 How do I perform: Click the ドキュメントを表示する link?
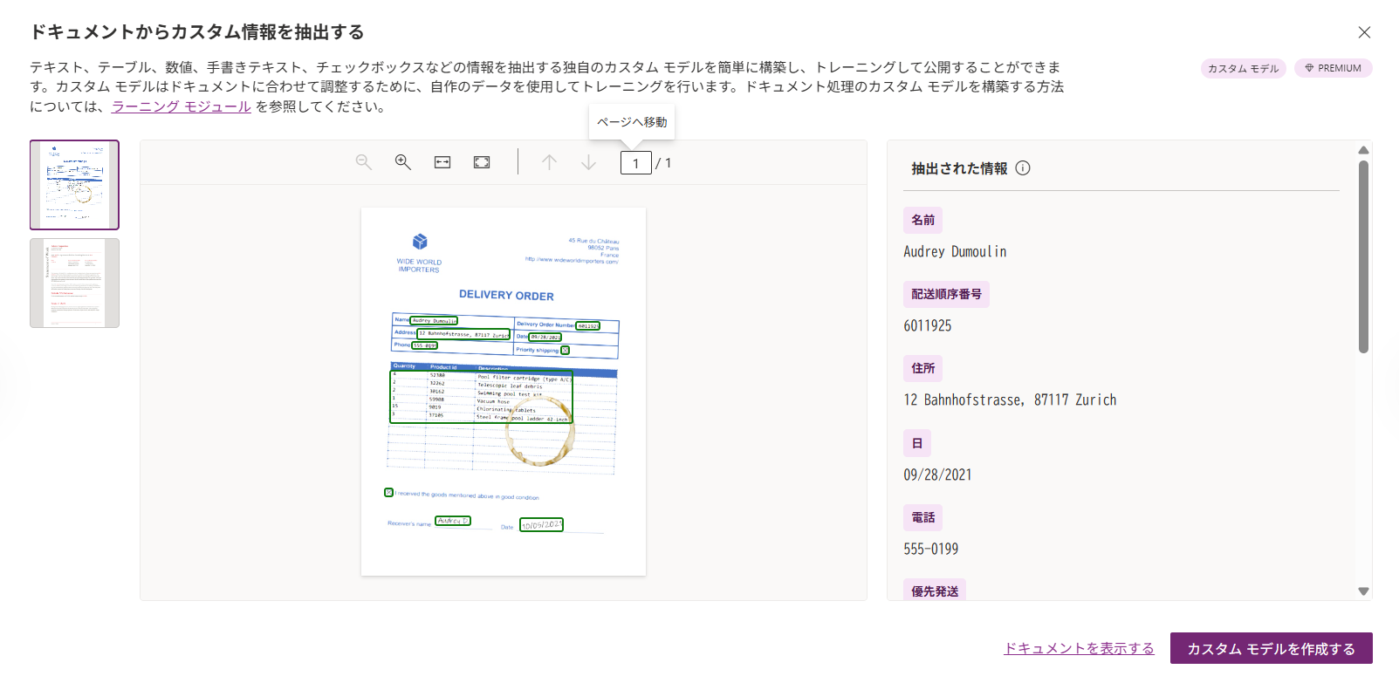coord(1079,648)
